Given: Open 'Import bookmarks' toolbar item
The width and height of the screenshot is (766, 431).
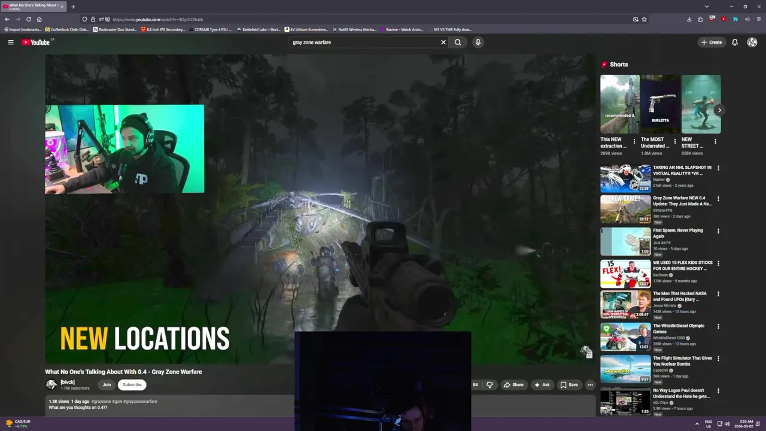Looking at the screenshot, I should (x=22, y=29).
